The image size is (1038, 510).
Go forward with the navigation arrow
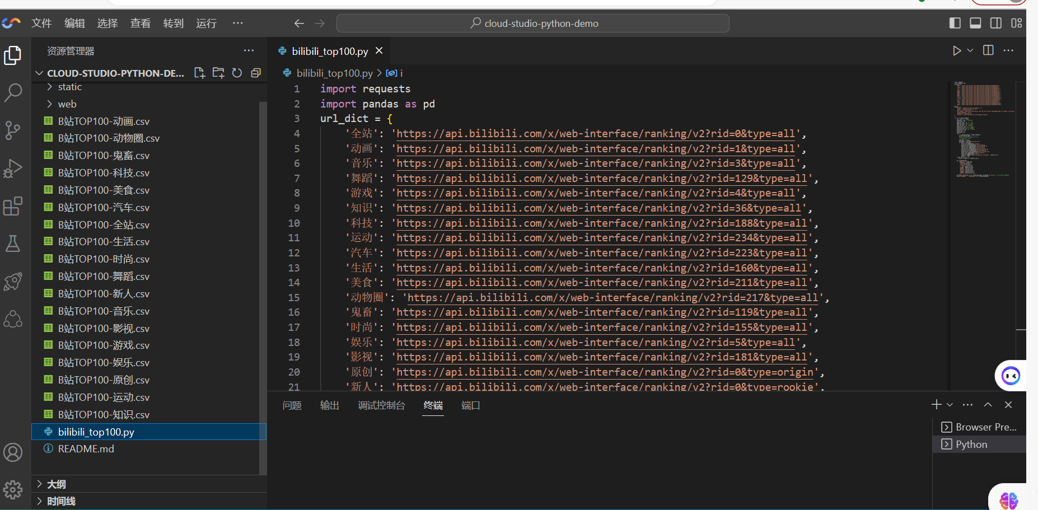(320, 23)
